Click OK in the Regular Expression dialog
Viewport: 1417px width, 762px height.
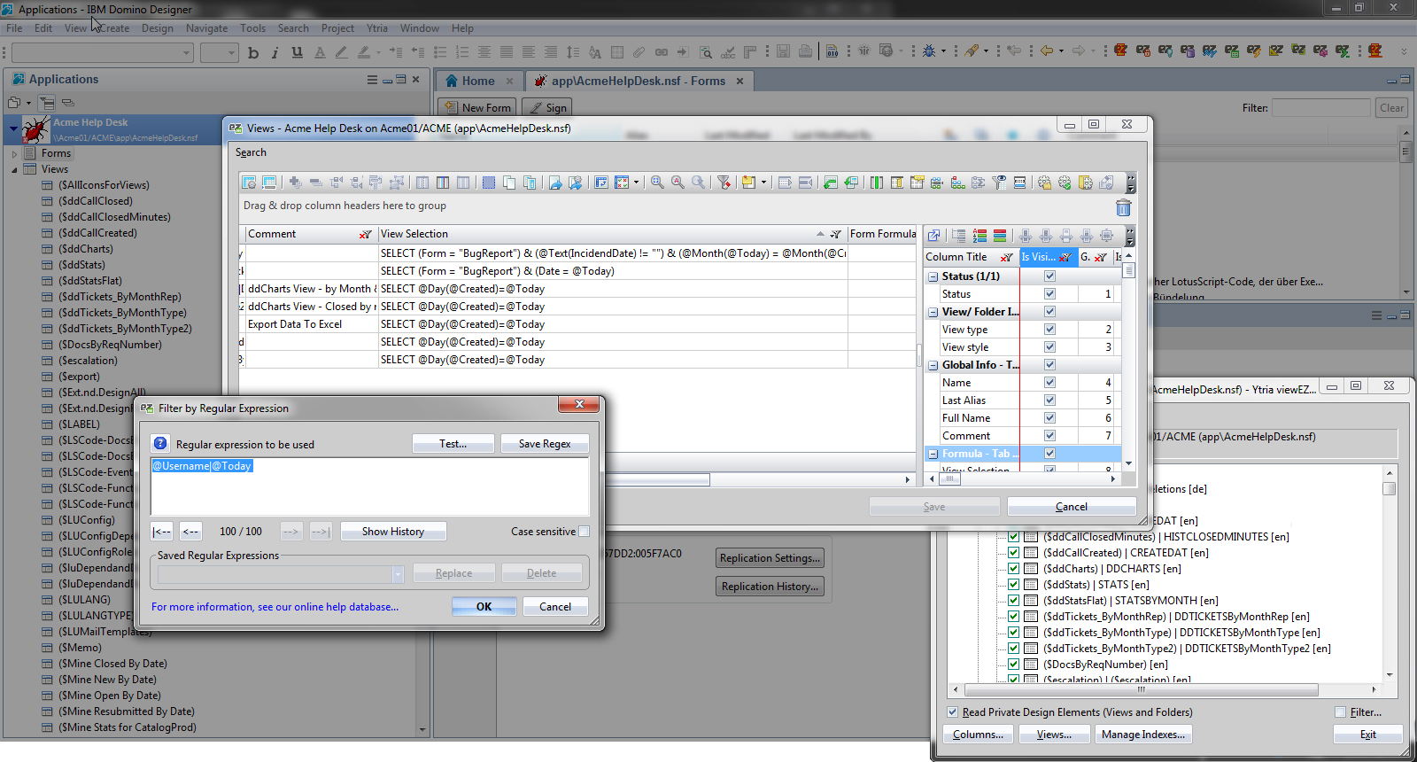(484, 607)
